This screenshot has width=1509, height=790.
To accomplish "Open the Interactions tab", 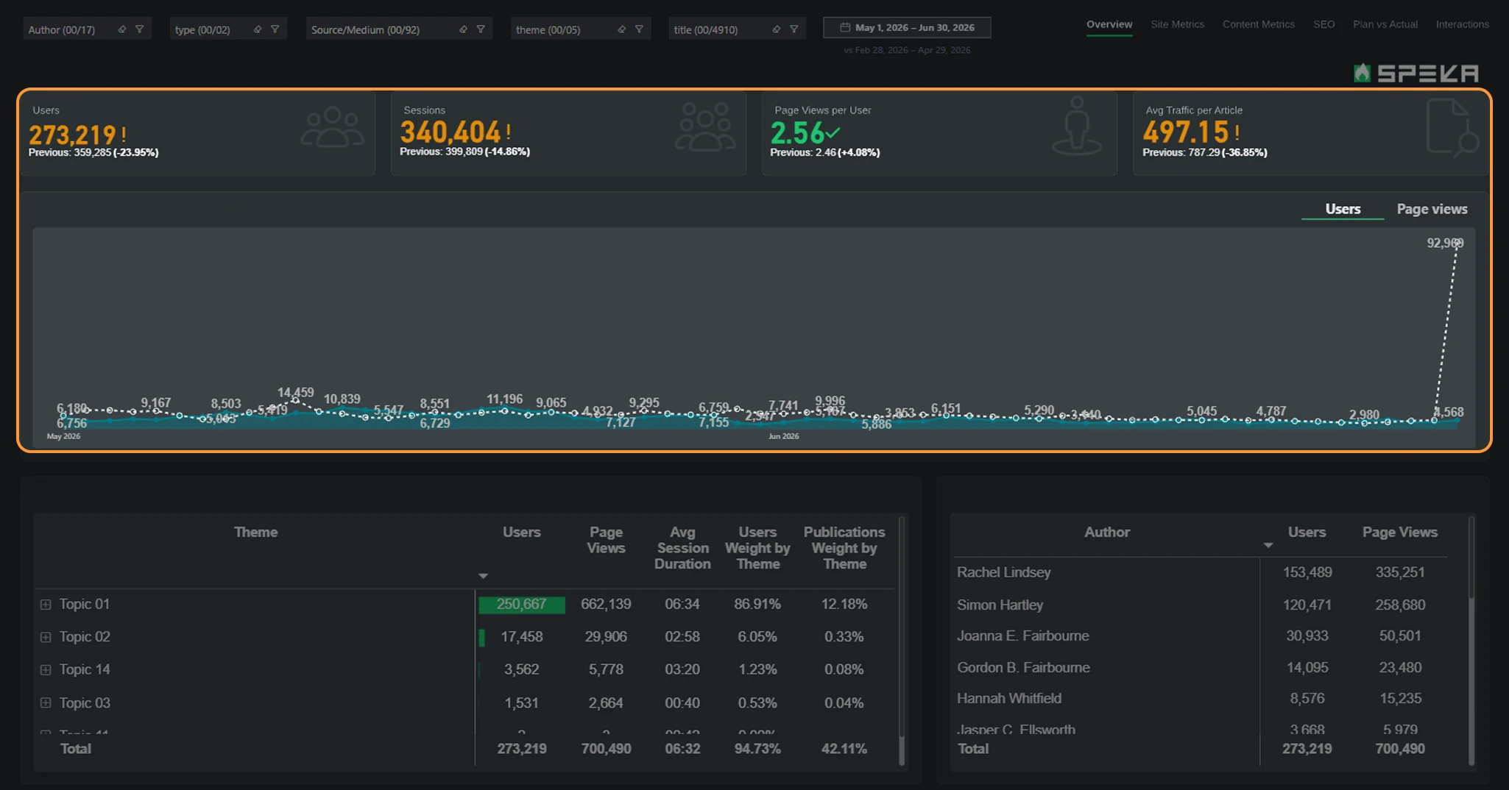I will [x=1462, y=24].
